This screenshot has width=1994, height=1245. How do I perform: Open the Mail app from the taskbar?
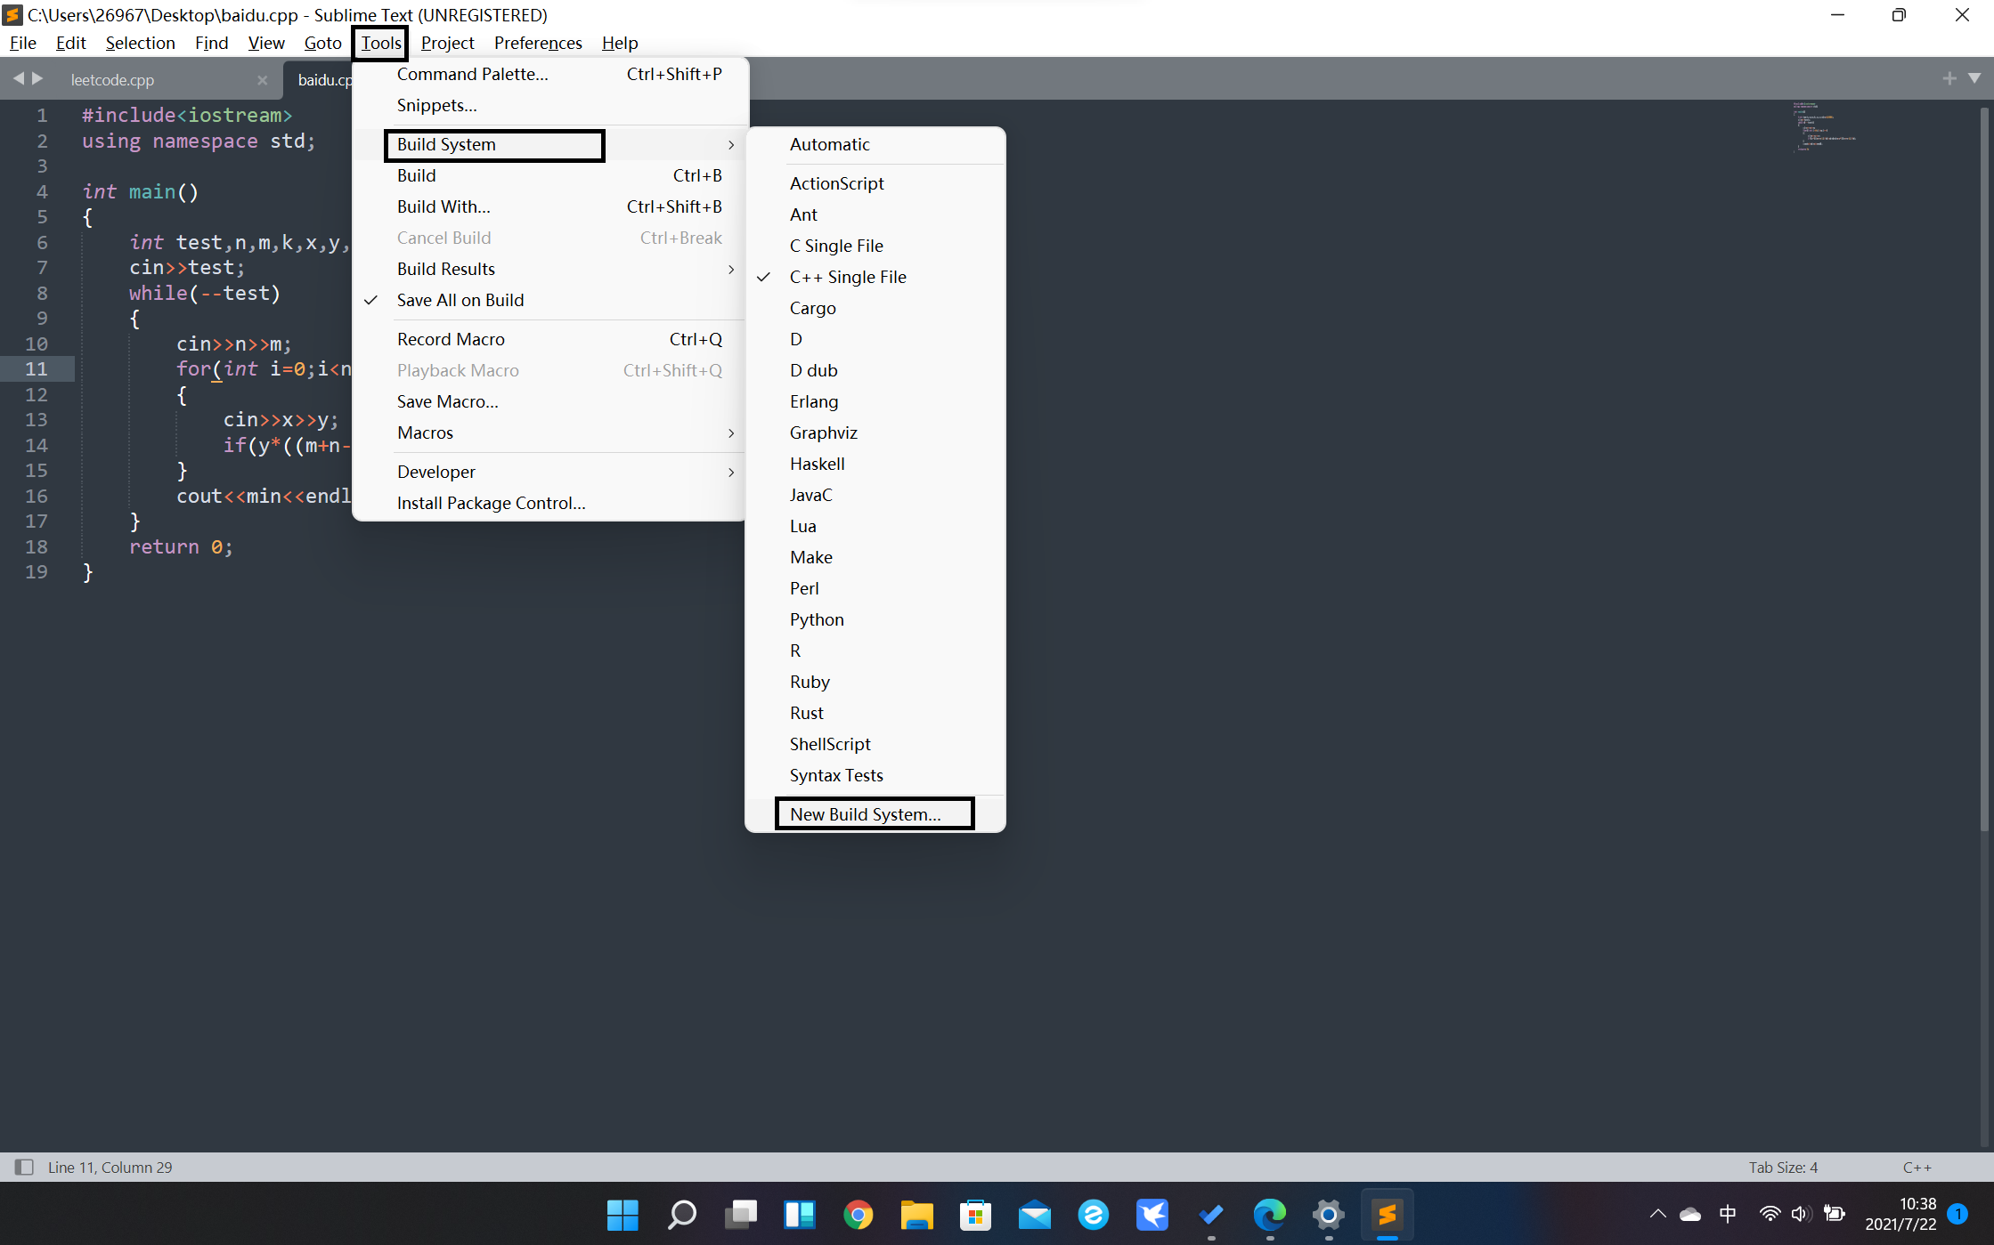(x=1034, y=1214)
